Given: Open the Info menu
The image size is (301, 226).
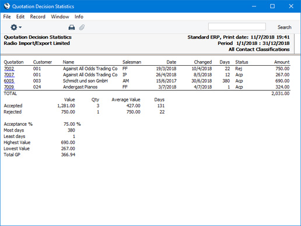Looking at the screenshot, I should point(79,17).
